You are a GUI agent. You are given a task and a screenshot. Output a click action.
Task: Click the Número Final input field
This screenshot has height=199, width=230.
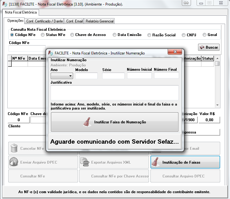coord(166,75)
